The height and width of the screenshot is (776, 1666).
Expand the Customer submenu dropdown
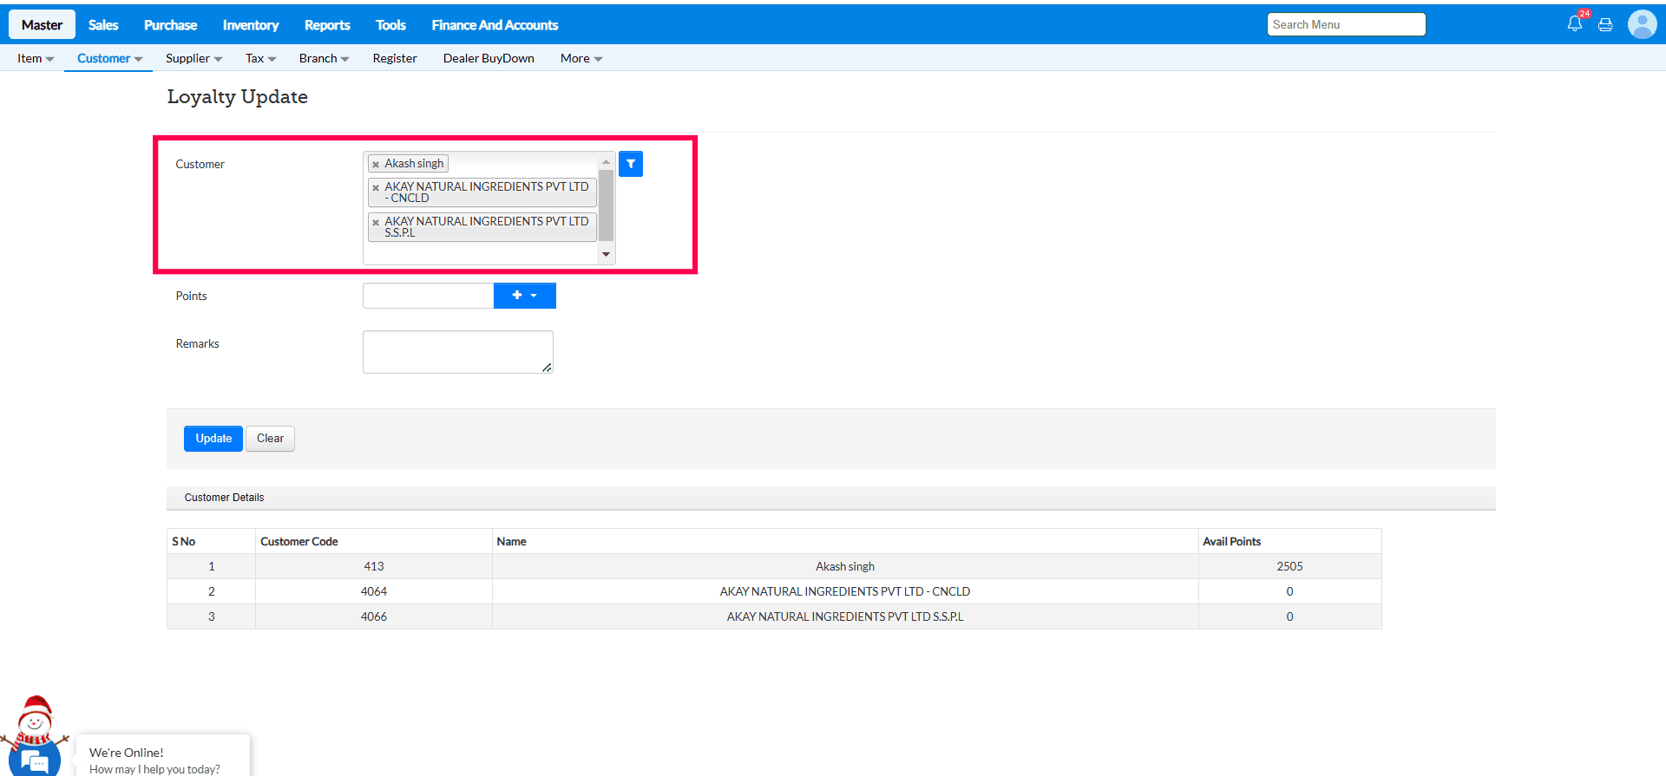coord(109,58)
